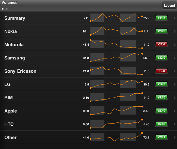The image size is (177, 149).
Task: Tap the +29.1 change badge
Action: [161, 137]
